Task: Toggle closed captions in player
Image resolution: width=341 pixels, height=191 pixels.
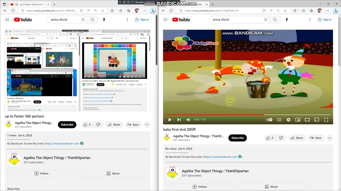Action: (x=279, y=120)
